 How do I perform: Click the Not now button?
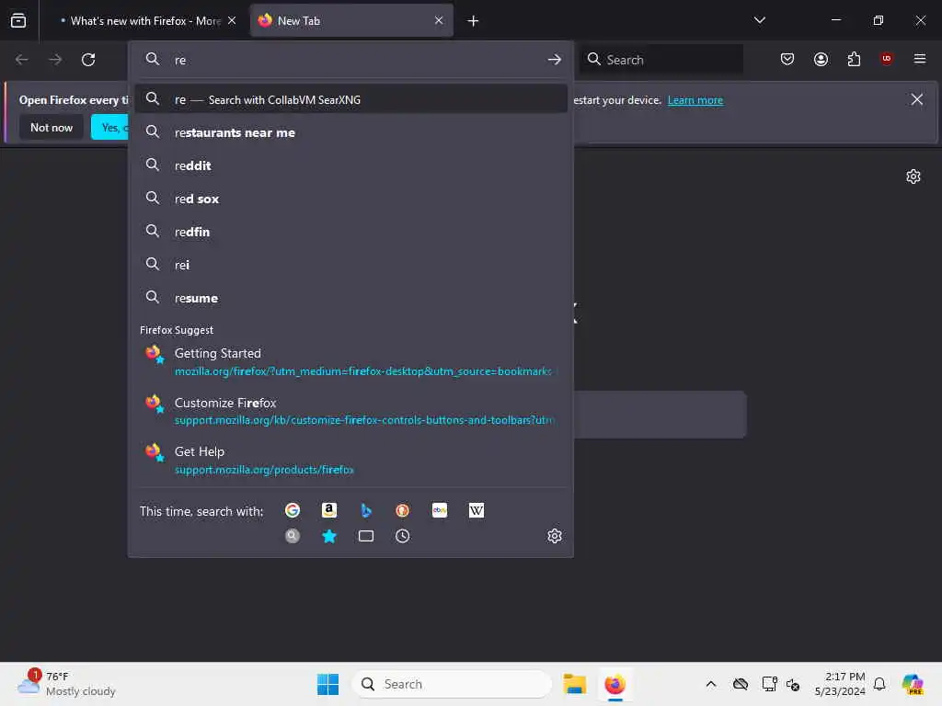(x=52, y=127)
